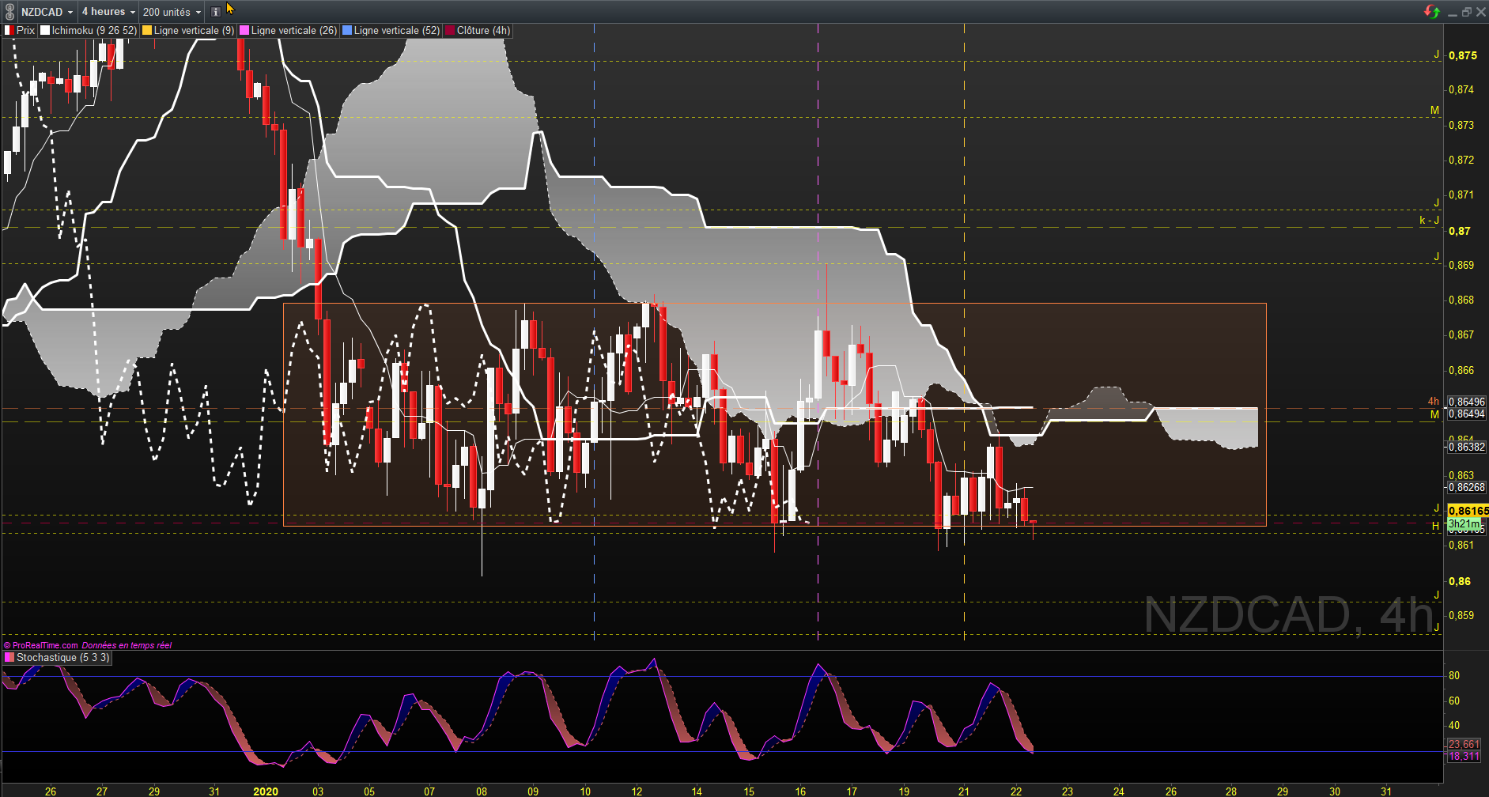Click the chain link group icon
The height and width of the screenshot is (797, 1489).
coord(9,12)
